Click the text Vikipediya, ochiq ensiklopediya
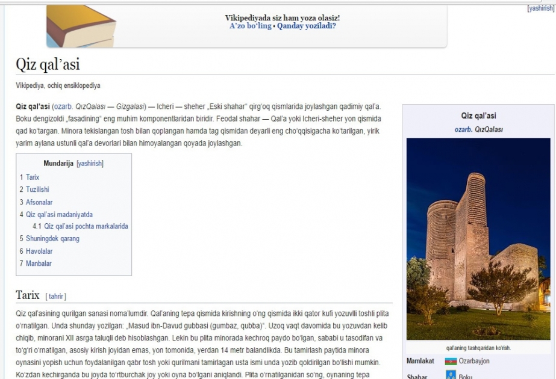556x379 pixels. [x=58, y=85]
